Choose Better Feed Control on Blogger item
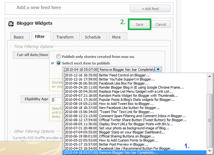The width and height of the screenshot is (214, 155). [x=135, y=75]
